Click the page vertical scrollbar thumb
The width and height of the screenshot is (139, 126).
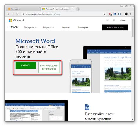[x=133, y=28]
